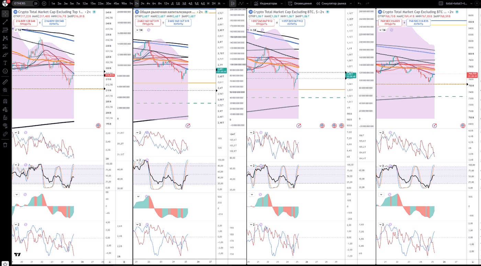The height and width of the screenshot is (266, 481).
Task: Collapse the 14 indicators legend on first chart
Action: [x=18, y=30]
